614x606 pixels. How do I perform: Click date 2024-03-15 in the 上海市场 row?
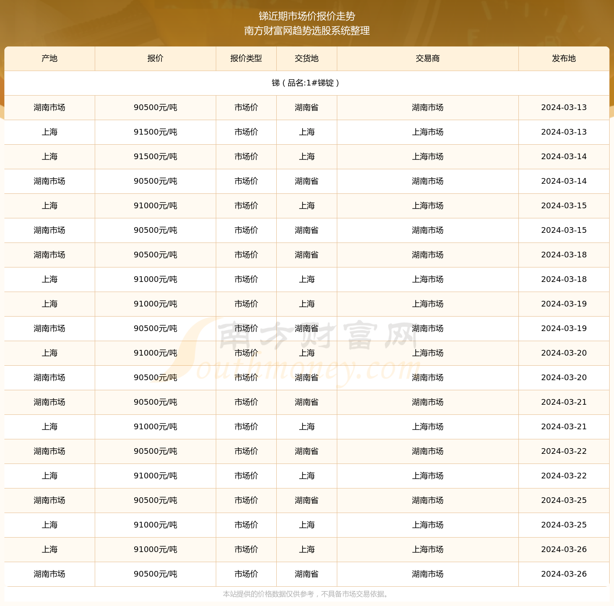pos(564,206)
